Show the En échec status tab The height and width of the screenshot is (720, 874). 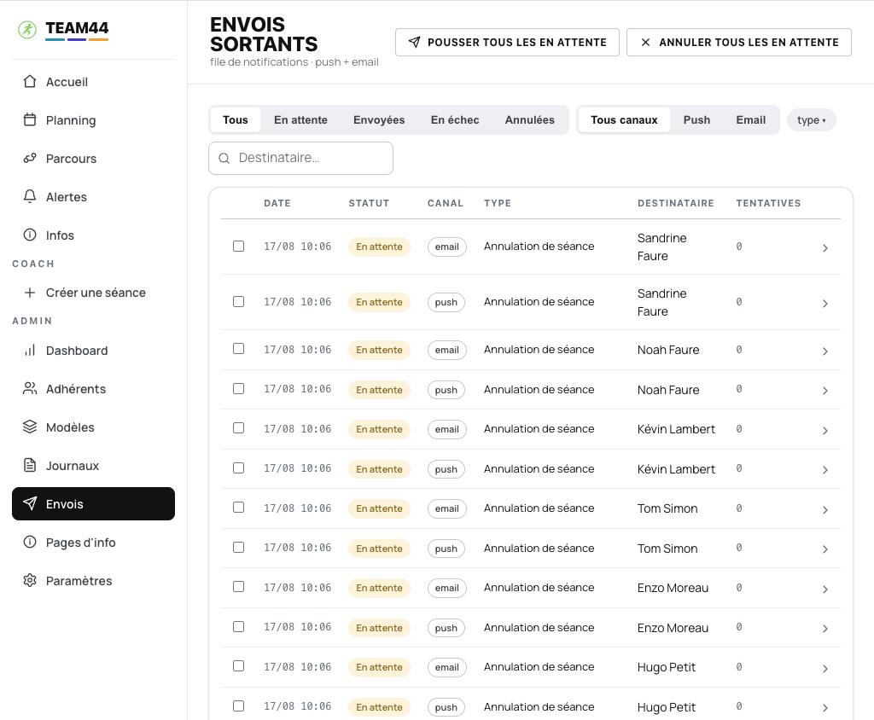point(455,119)
